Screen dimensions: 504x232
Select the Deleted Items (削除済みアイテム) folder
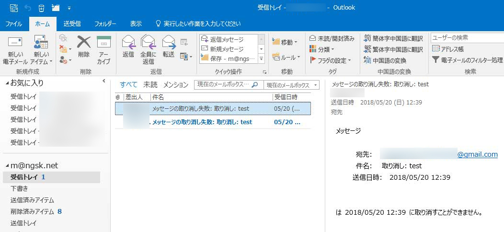32,211
